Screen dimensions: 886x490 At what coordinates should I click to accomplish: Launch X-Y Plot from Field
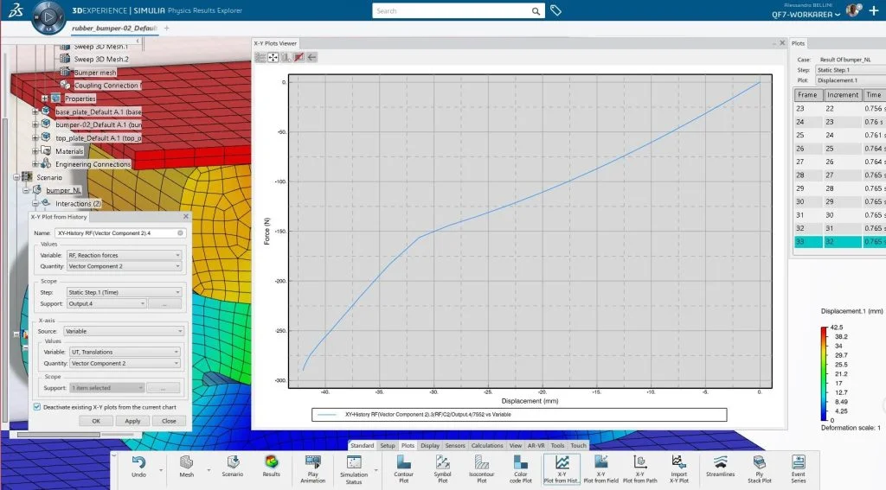600,466
